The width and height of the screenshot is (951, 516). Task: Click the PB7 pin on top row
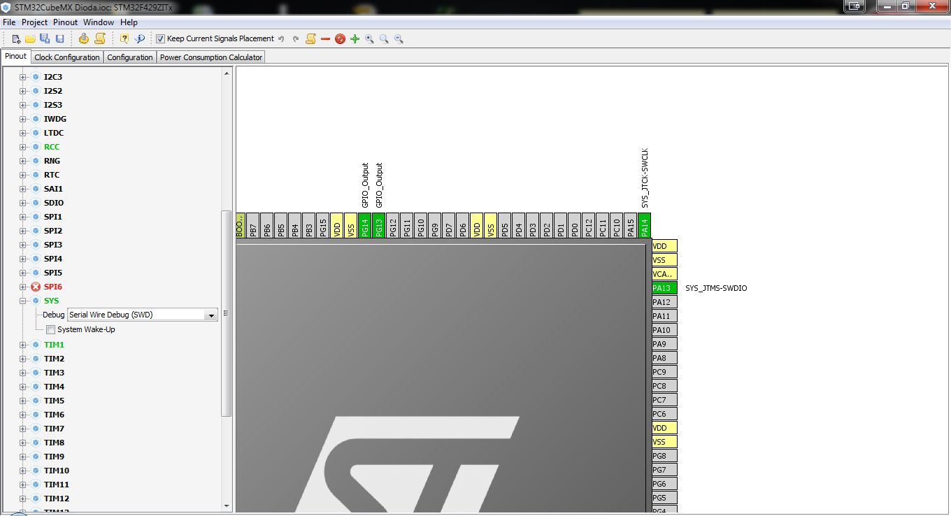click(253, 225)
